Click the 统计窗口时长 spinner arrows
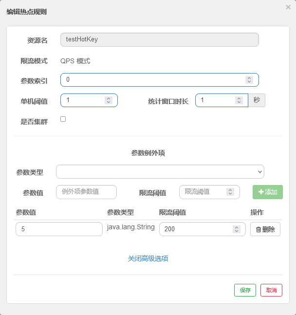Viewport: 296px width, 315px height. [x=239, y=100]
